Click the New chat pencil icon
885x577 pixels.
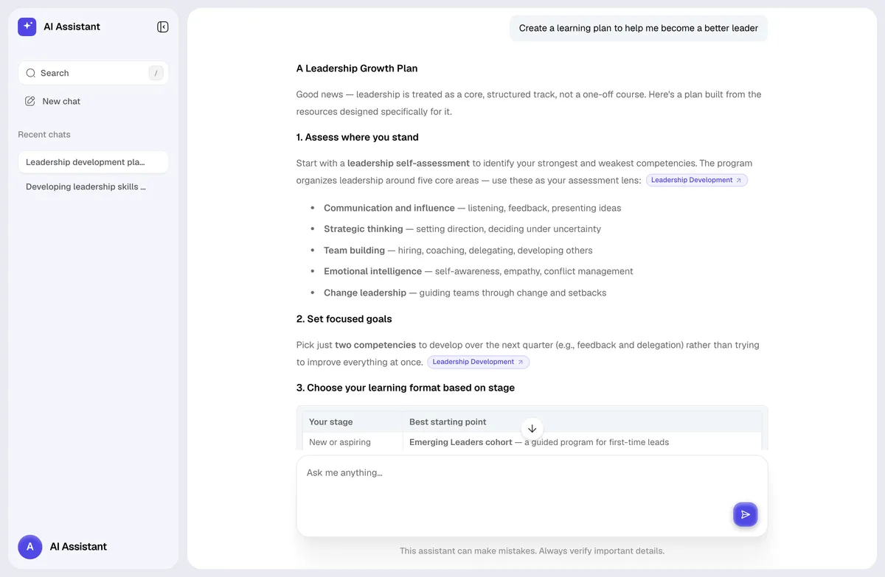(30, 101)
